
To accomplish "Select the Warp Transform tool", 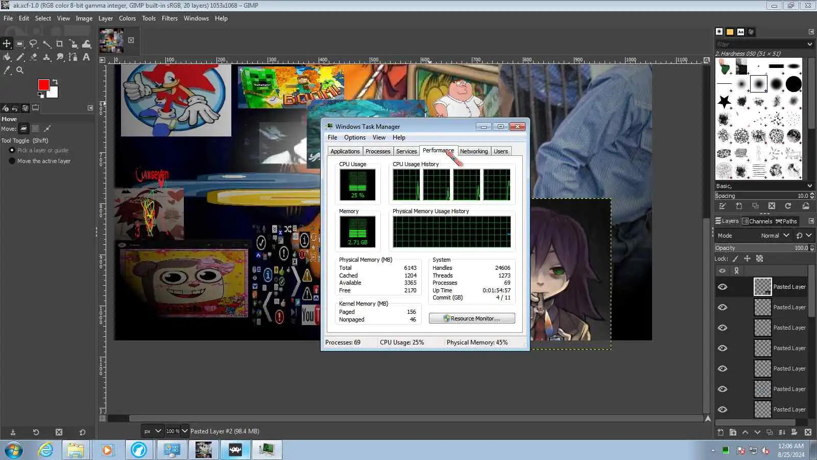I will 86,44.
